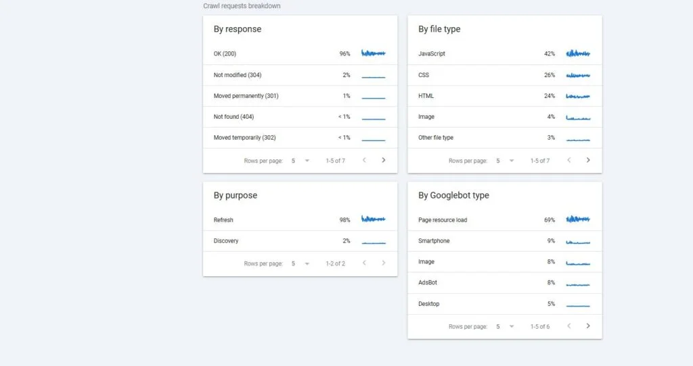693x366 pixels.
Task: Open rows per page dropdown in By Googlebot type
Action: pyautogui.click(x=505, y=326)
